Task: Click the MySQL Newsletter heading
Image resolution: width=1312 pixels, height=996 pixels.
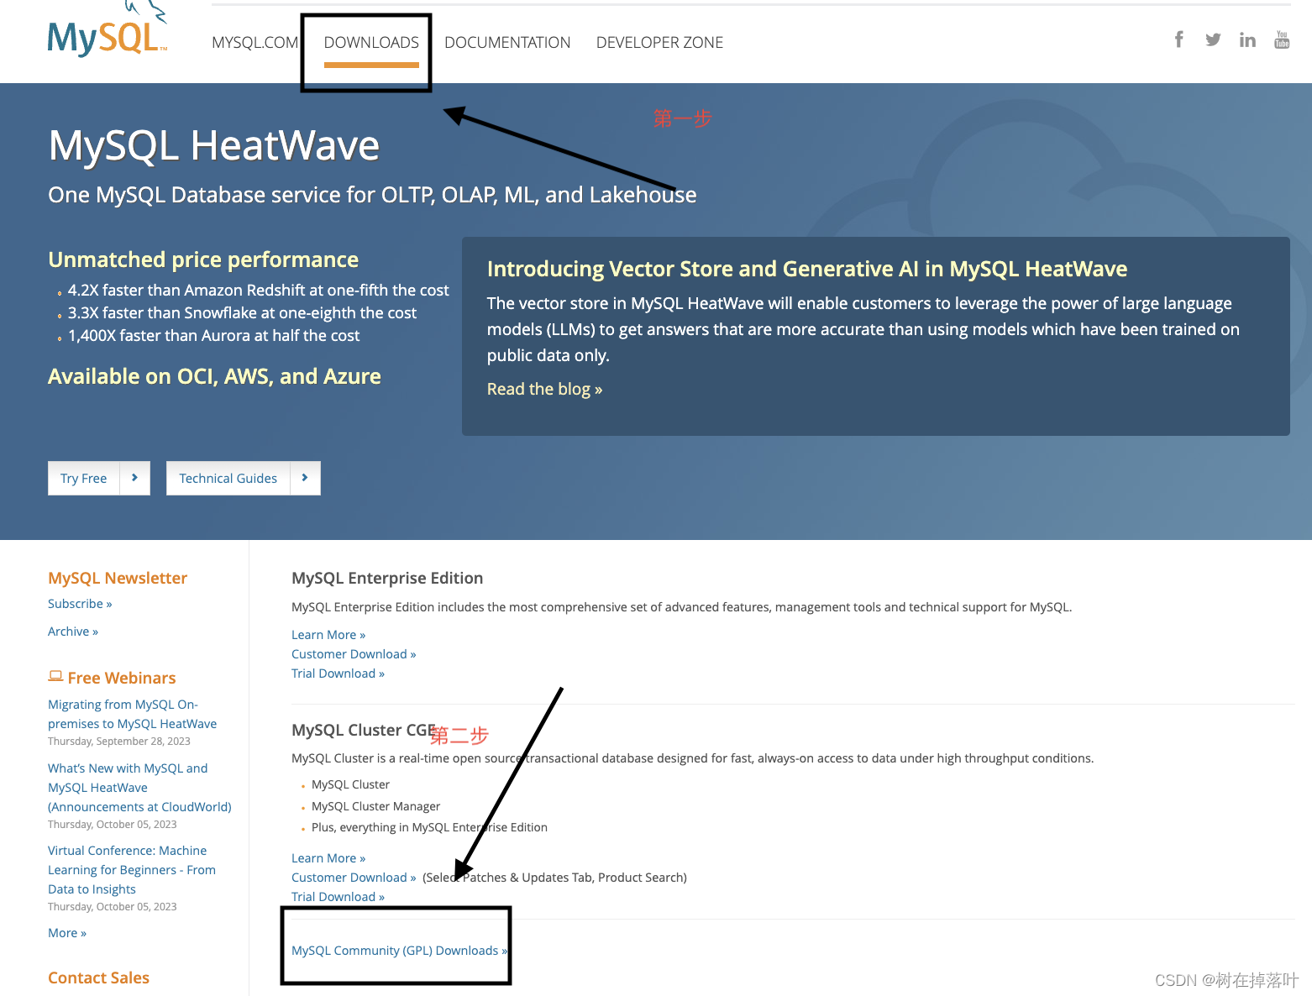Action: (118, 578)
